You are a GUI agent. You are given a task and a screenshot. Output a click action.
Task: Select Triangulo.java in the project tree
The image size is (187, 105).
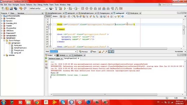click(19, 50)
